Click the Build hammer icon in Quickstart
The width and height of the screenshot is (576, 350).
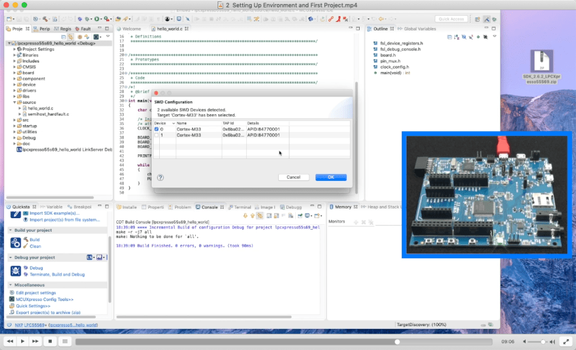(25, 240)
